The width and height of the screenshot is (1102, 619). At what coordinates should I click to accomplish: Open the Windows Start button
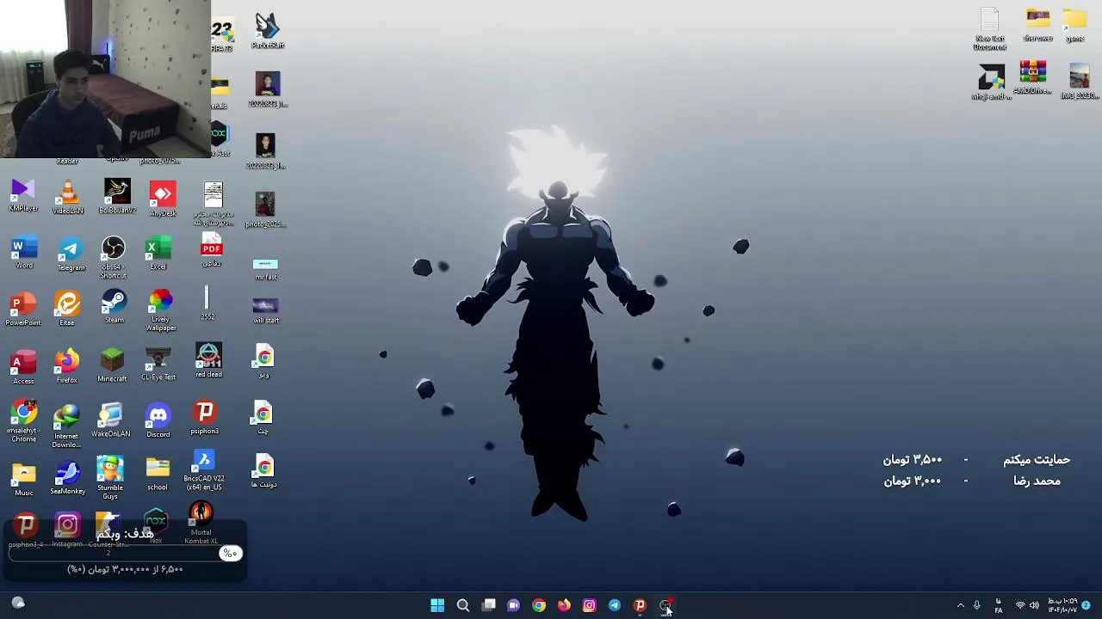pyautogui.click(x=437, y=605)
